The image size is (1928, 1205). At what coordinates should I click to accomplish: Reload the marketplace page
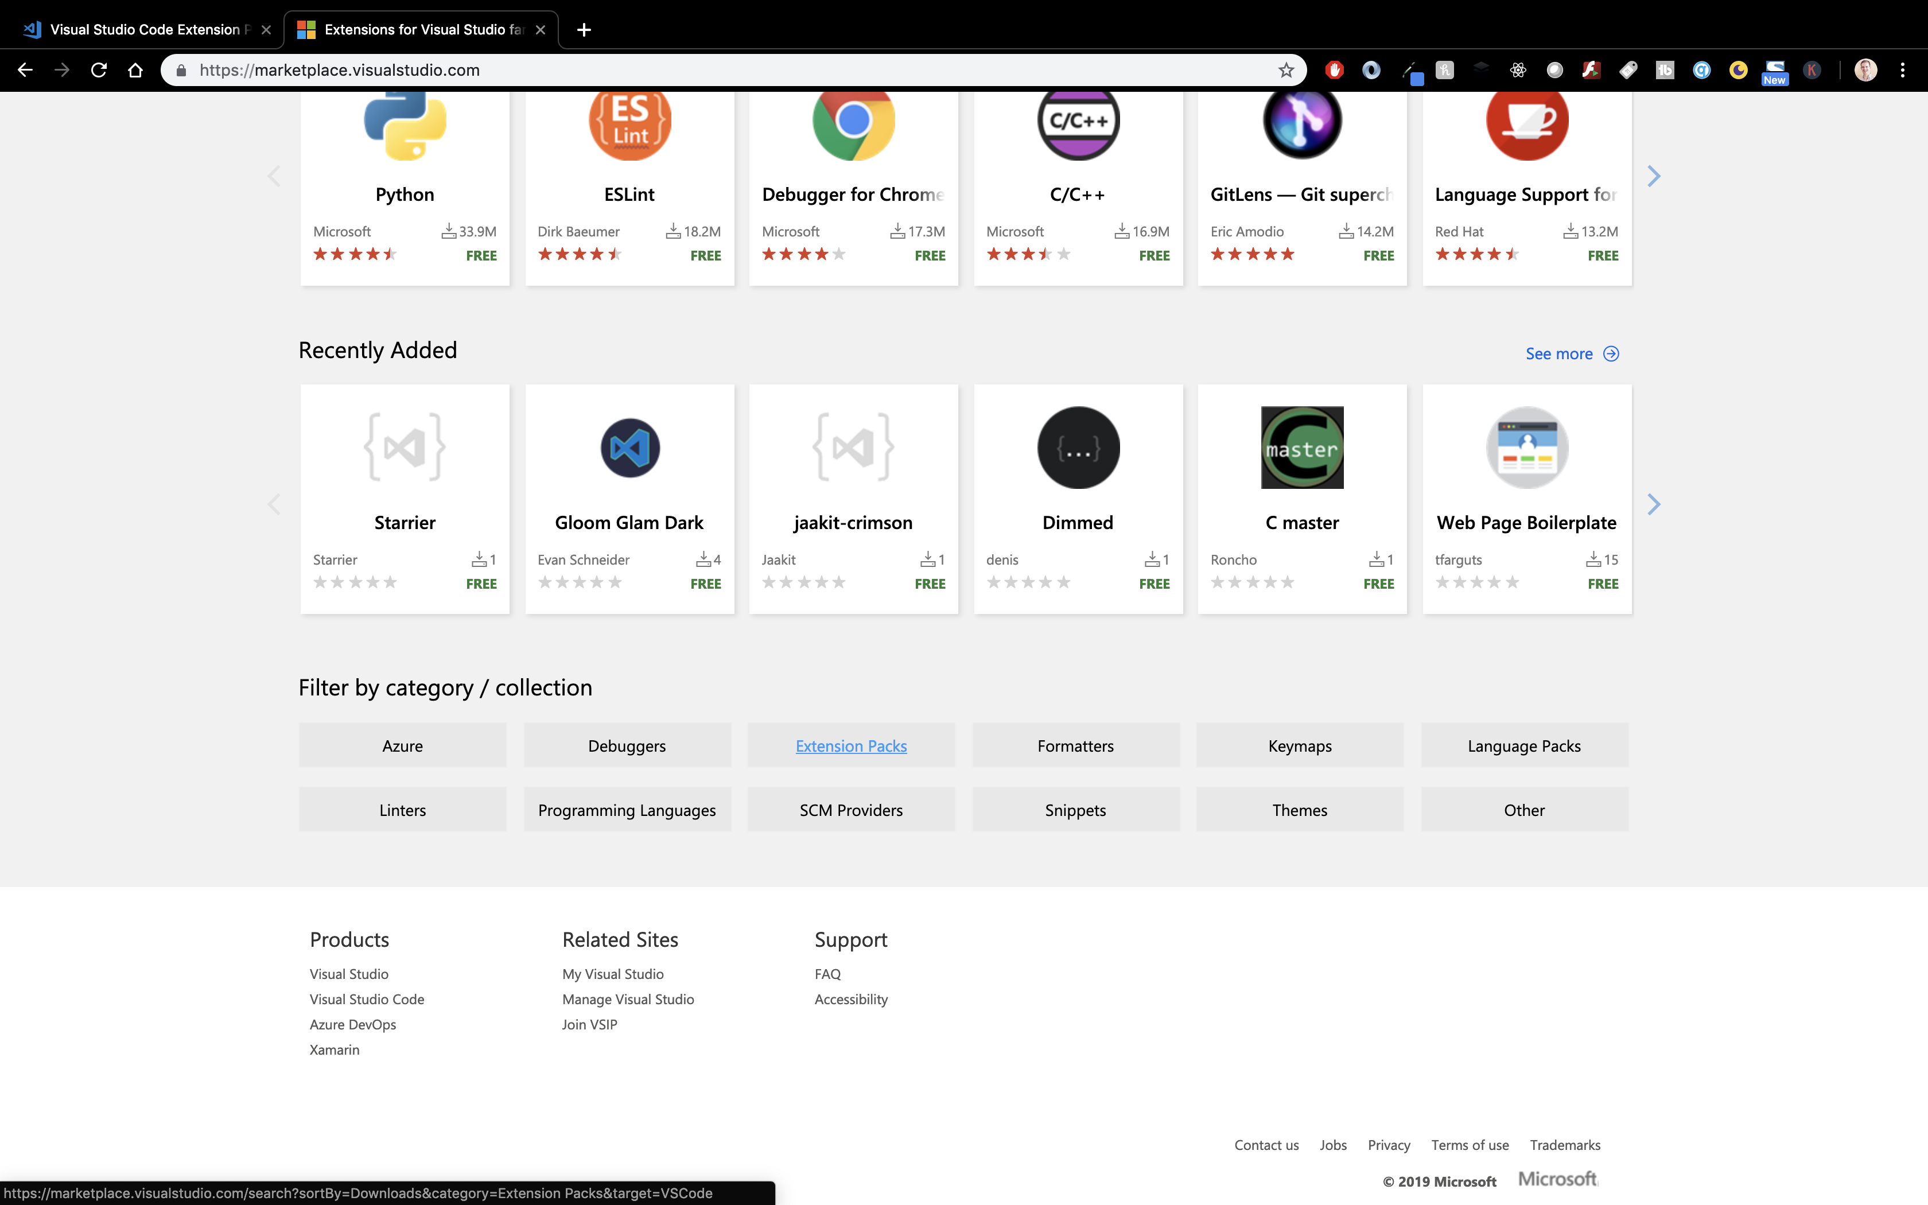pyautogui.click(x=99, y=70)
